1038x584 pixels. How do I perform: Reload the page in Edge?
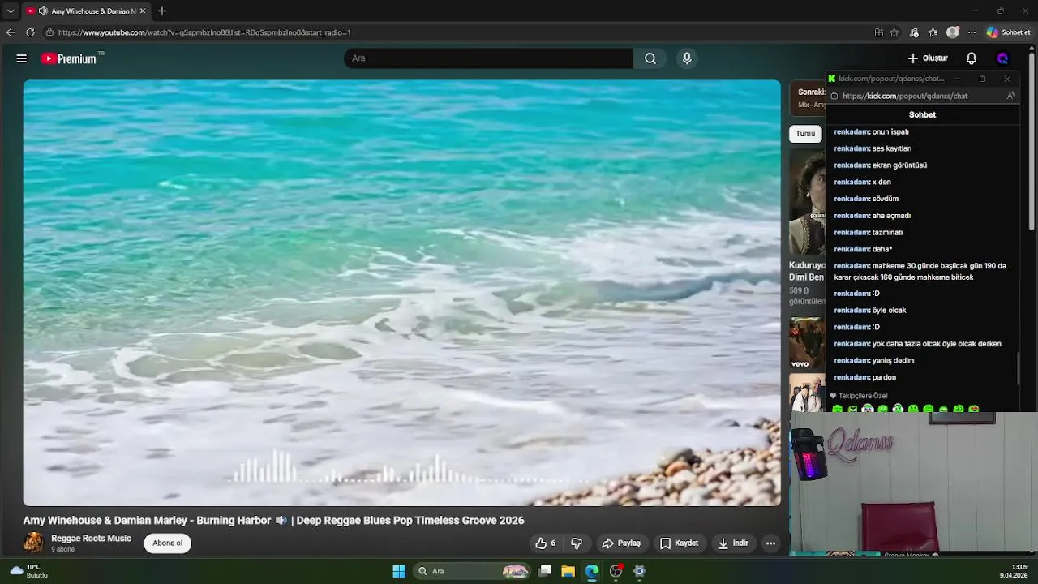(30, 32)
